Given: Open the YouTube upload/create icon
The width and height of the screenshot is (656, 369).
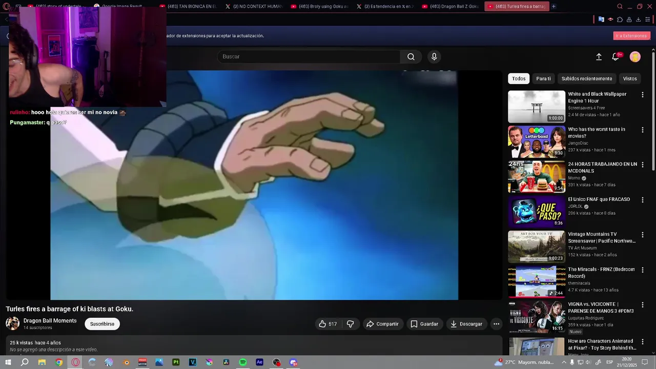Looking at the screenshot, I should point(599,57).
